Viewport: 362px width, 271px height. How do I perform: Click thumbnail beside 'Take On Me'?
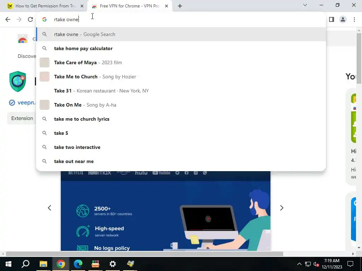click(x=45, y=105)
